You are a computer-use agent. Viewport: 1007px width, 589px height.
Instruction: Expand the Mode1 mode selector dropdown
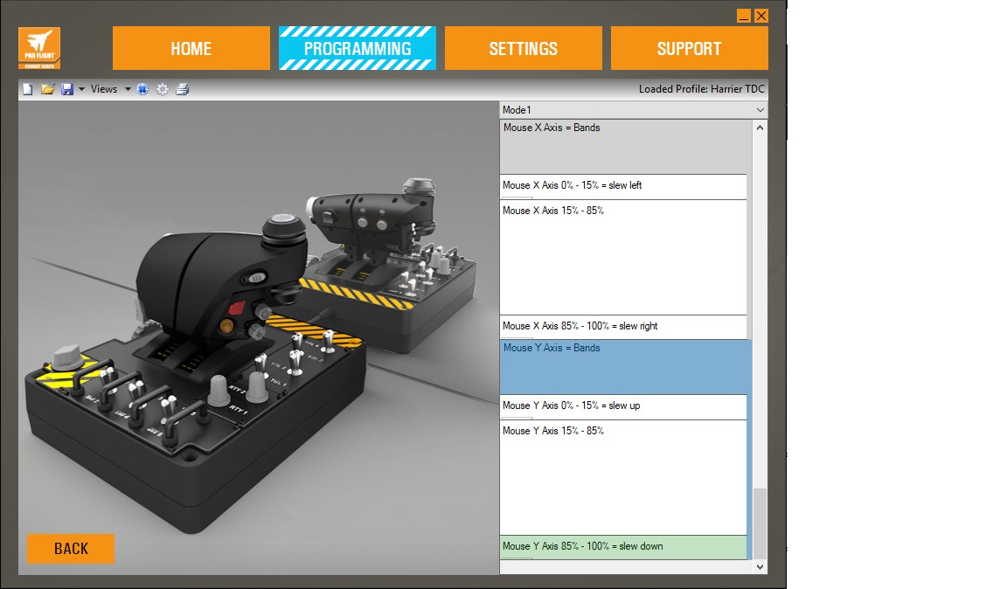760,110
